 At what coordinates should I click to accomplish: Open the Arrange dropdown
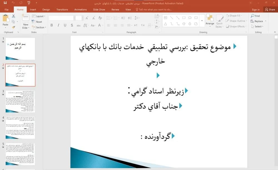210,21
